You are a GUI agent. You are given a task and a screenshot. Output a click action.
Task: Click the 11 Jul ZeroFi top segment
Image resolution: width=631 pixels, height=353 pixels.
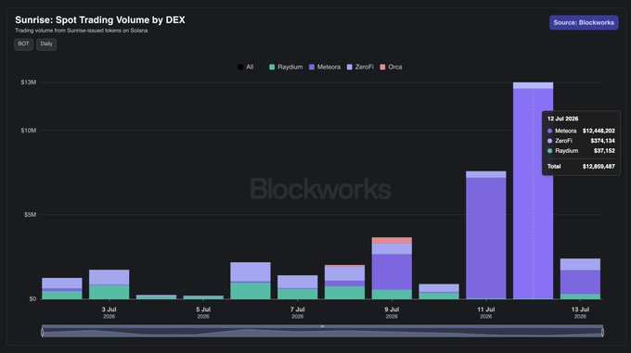tap(485, 175)
